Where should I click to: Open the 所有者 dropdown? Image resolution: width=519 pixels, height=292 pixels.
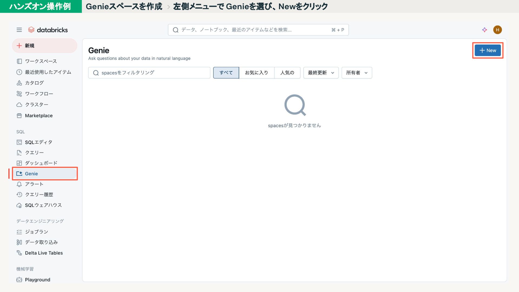(x=357, y=73)
